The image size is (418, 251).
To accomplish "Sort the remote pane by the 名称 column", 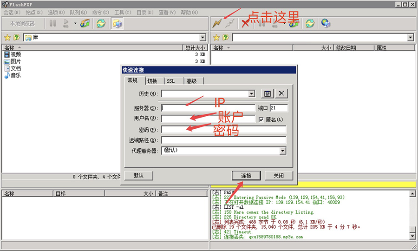I will (x=252, y=48).
